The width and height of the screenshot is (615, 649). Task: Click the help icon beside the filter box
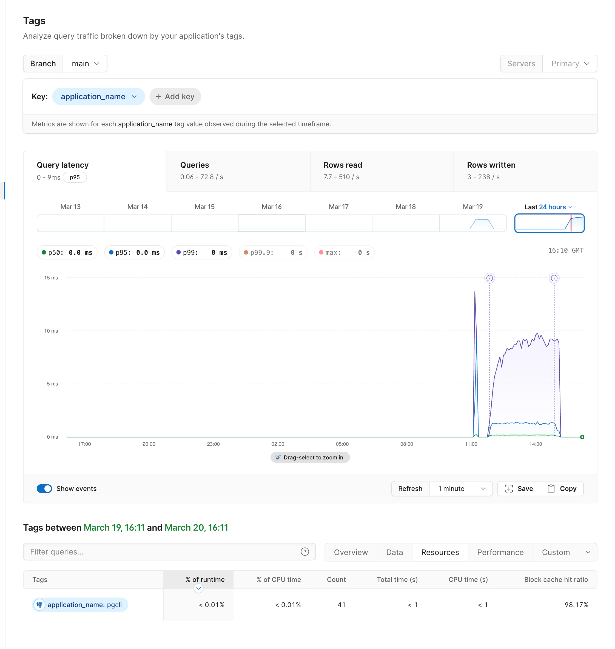click(305, 552)
